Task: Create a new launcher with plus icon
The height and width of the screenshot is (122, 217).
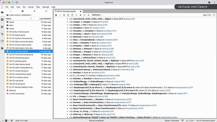Action: (x=11, y=11)
